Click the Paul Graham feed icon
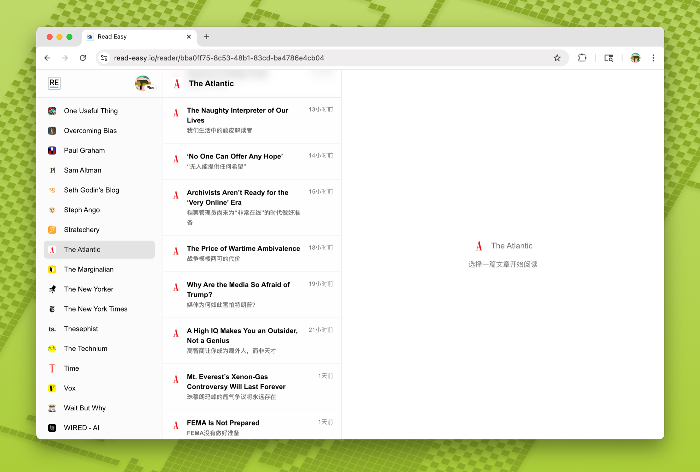 pyautogui.click(x=52, y=151)
